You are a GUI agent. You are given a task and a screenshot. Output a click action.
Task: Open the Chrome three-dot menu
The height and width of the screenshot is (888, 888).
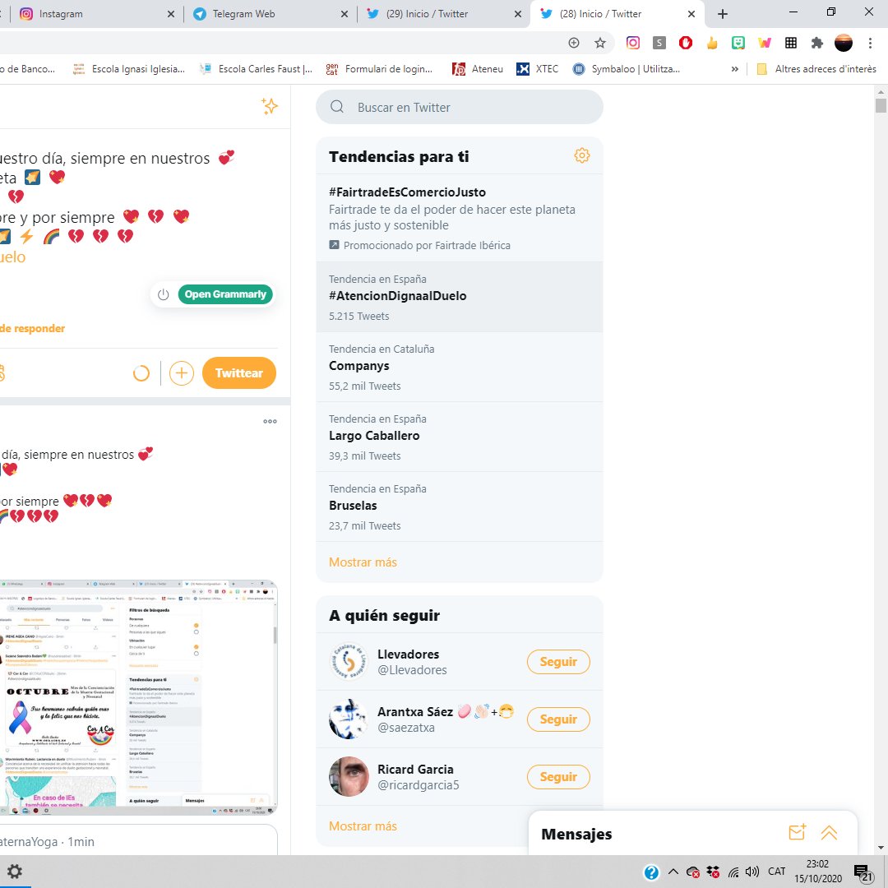871,43
